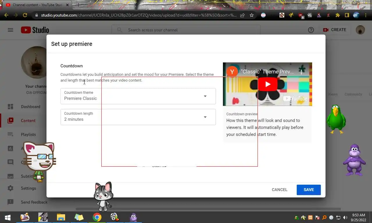Image resolution: width=372 pixels, height=223 pixels.
Task: Save the premiere setup
Action: click(309, 190)
